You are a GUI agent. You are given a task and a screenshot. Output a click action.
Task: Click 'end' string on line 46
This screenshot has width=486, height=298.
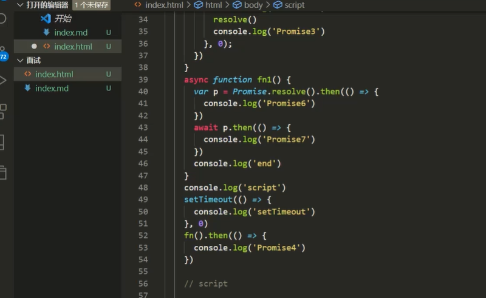[x=264, y=163]
